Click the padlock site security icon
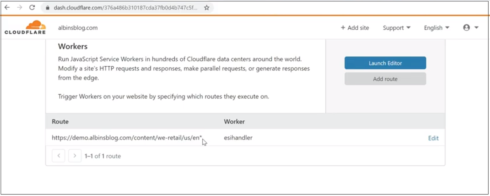This screenshot has height=196, width=490. (48, 8)
